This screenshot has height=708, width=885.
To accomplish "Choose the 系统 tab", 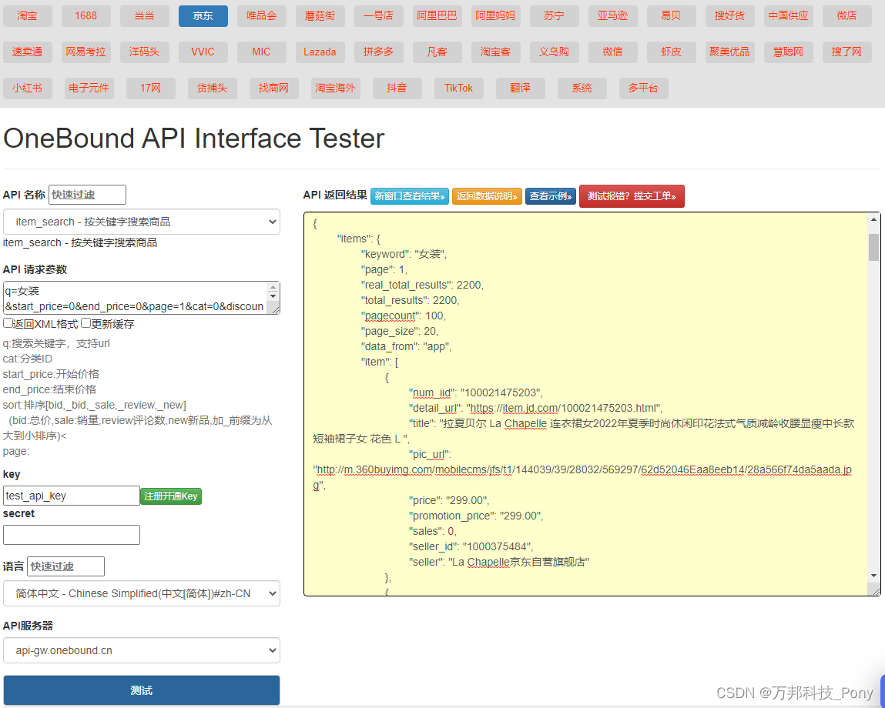I will tap(582, 88).
